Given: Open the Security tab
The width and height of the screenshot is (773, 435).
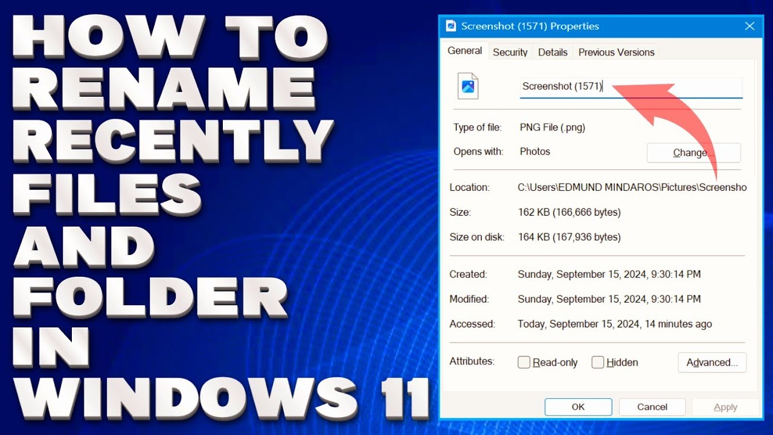Looking at the screenshot, I should 510,52.
